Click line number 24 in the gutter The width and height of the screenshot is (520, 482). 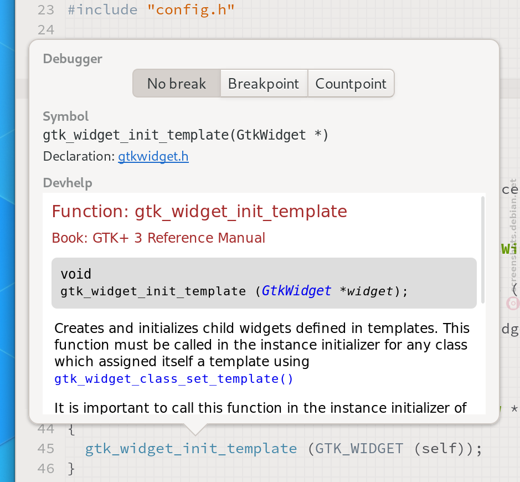pos(46,30)
